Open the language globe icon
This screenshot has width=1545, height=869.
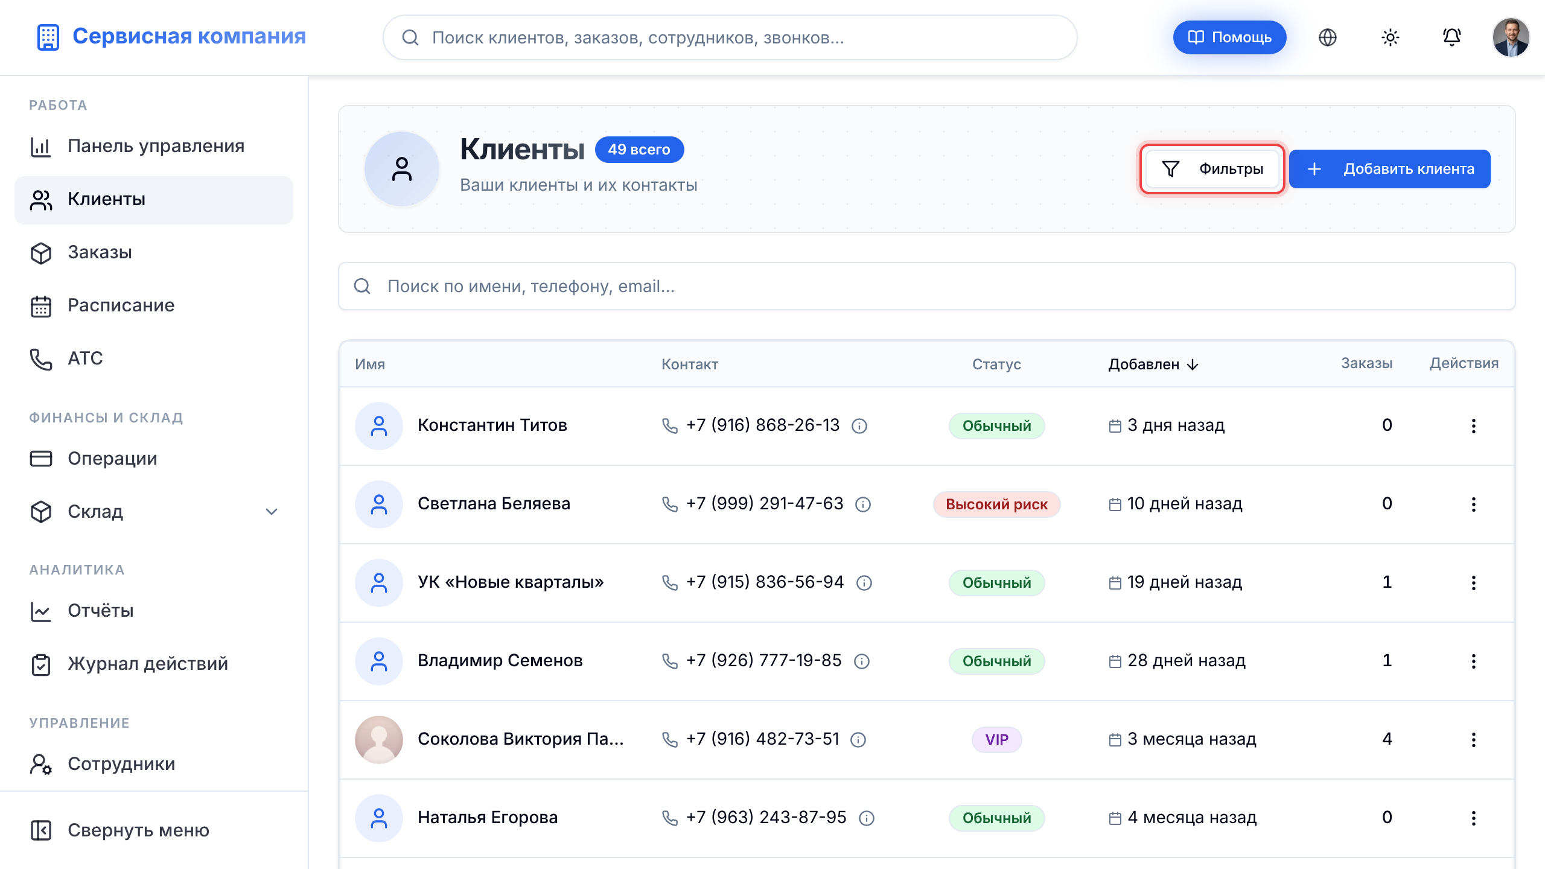(1328, 37)
